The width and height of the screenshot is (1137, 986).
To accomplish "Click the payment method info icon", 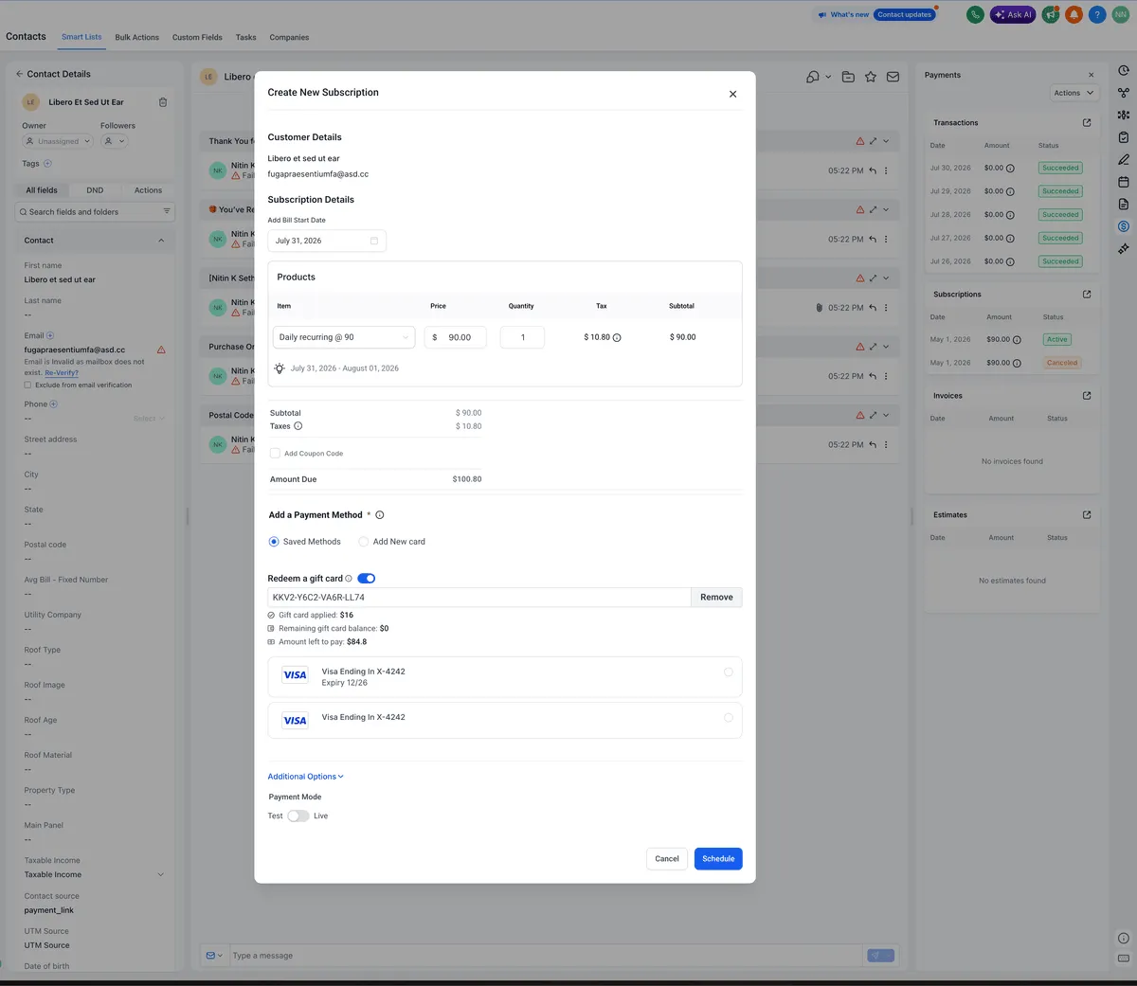I will [380, 515].
